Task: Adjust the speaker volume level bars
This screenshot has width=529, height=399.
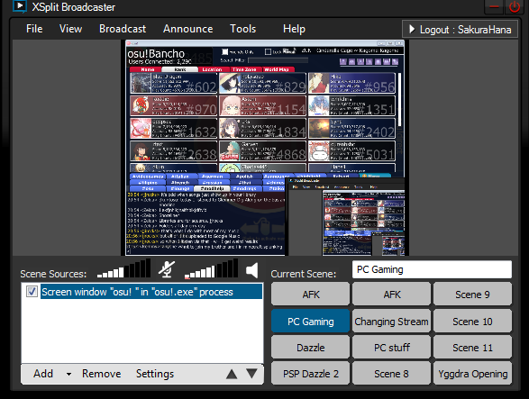Action: (212, 268)
